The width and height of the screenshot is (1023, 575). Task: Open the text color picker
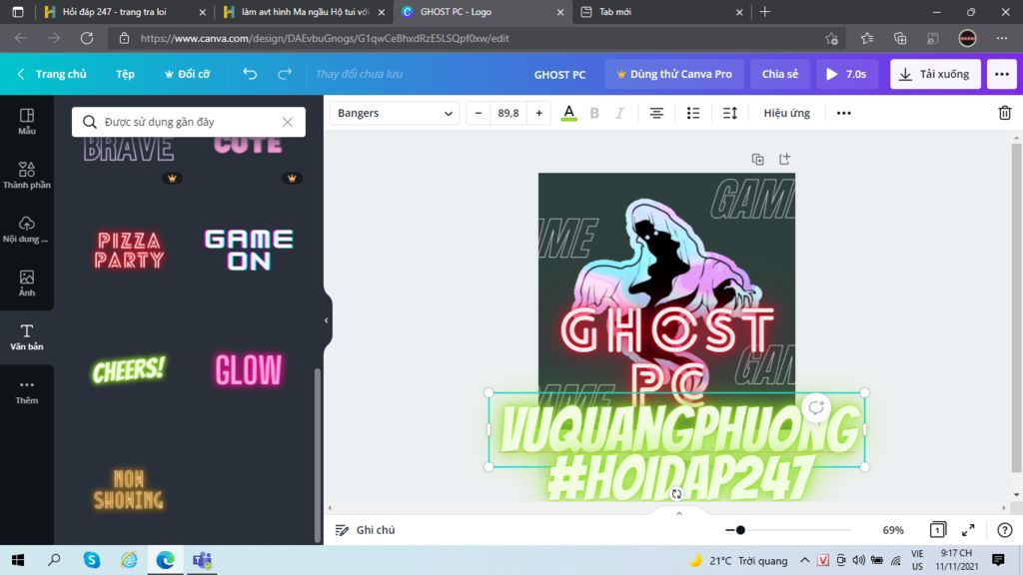[x=568, y=113]
